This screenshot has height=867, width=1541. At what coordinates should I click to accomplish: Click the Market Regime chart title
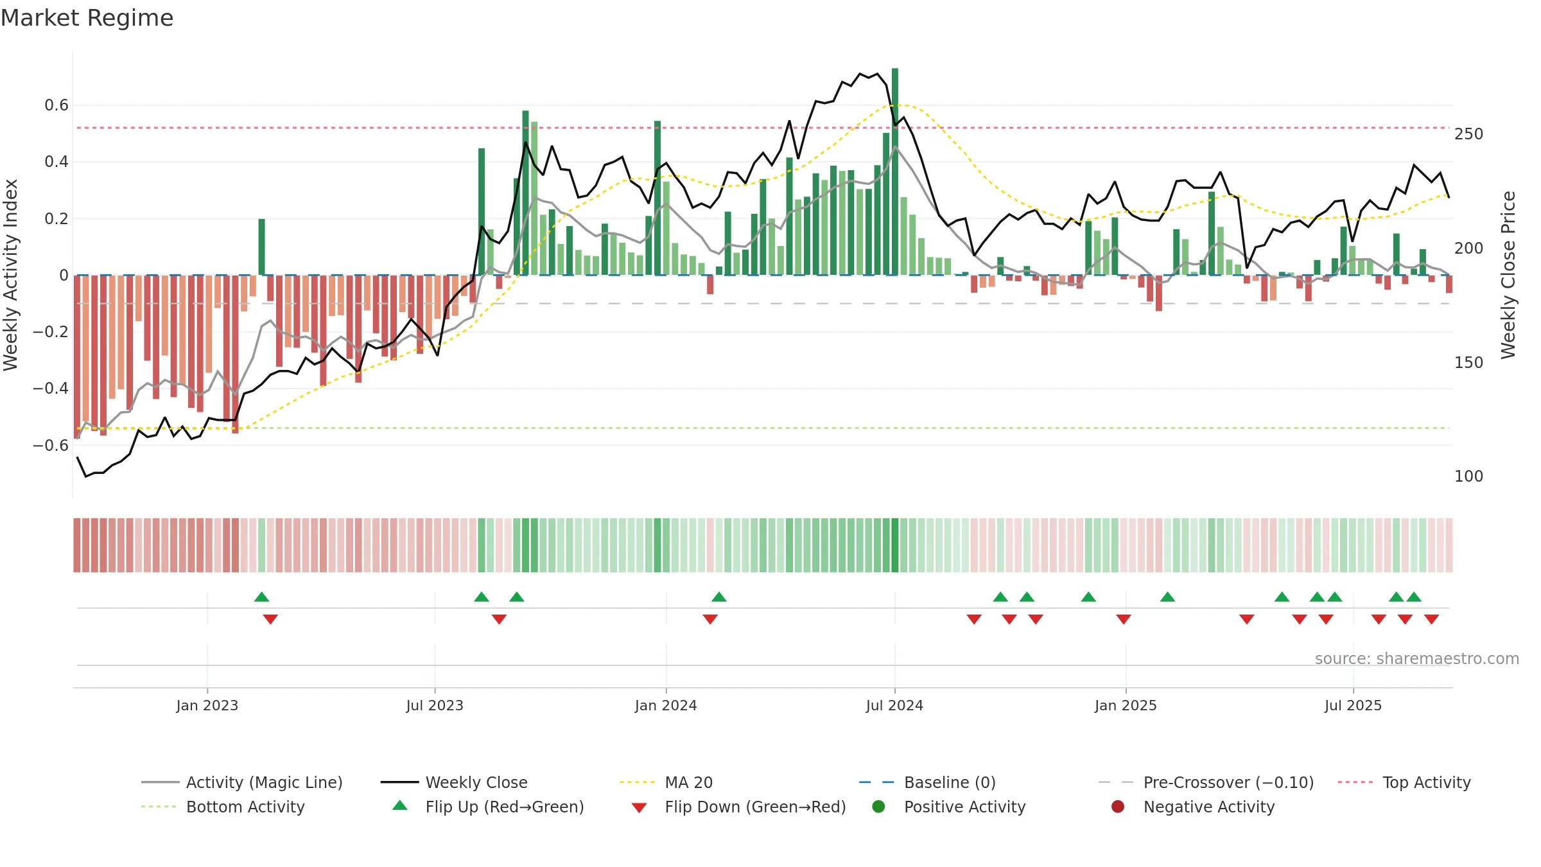87,18
